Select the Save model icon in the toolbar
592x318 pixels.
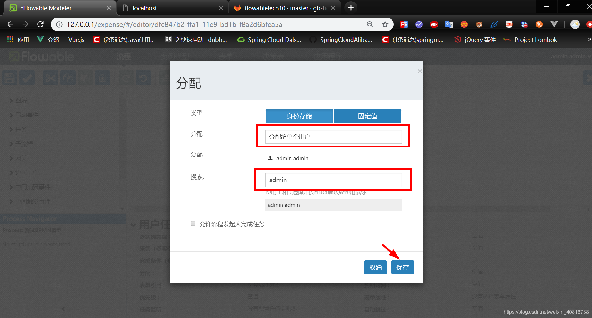click(x=10, y=77)
